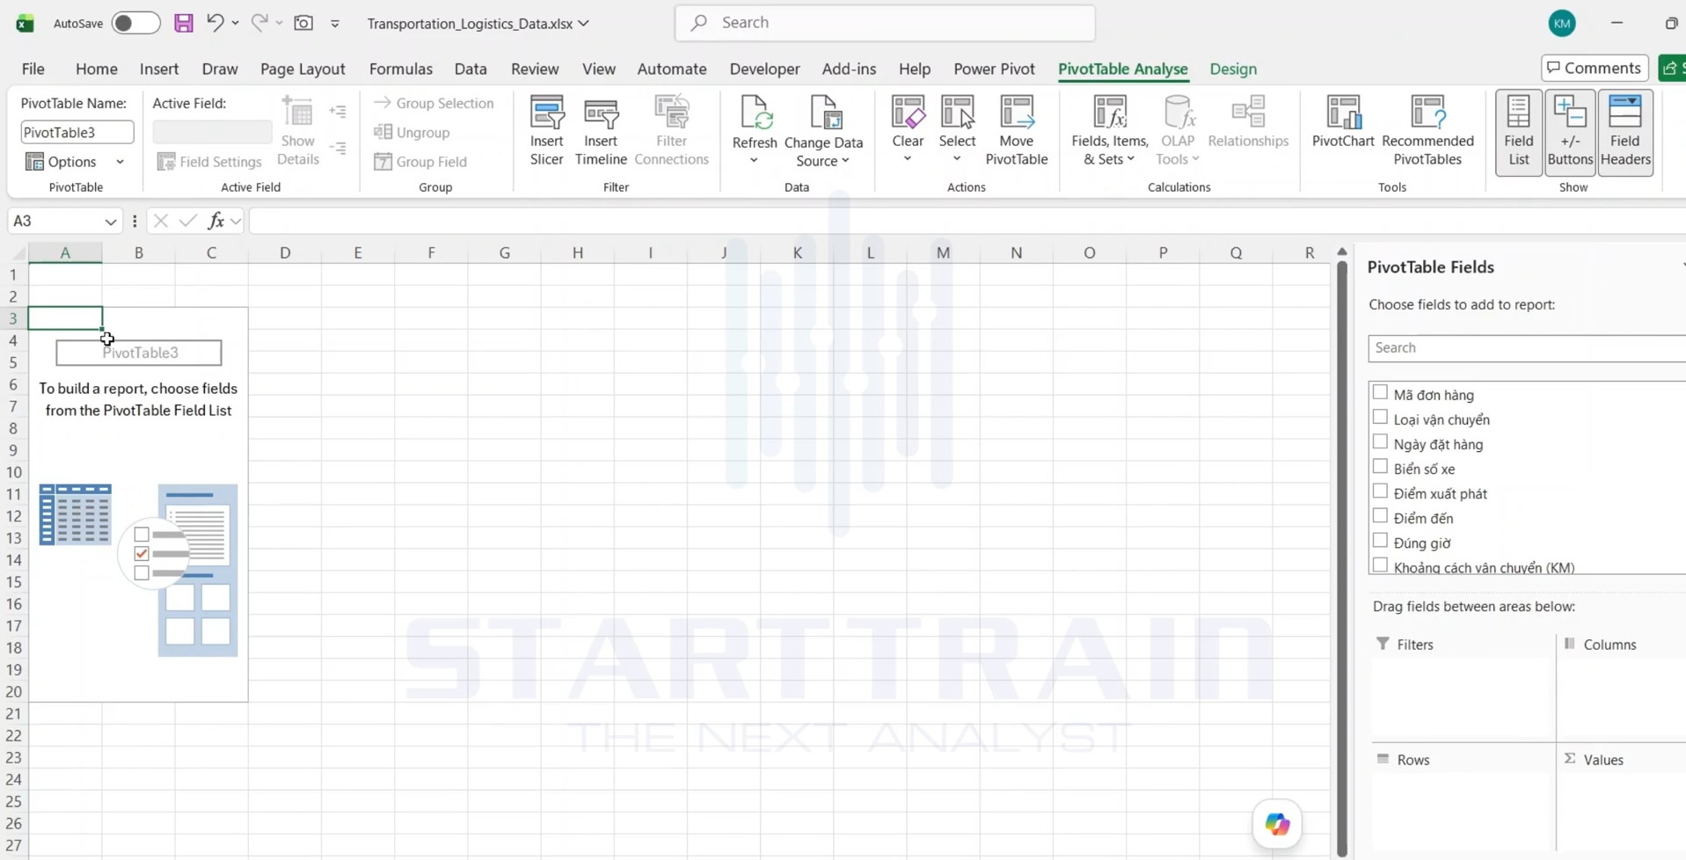
Task: Open the Name Box dropdown
Action: (x=110, y=222)
